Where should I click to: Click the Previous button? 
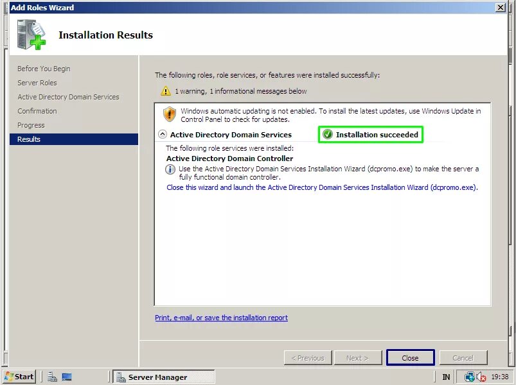point(308,357)
